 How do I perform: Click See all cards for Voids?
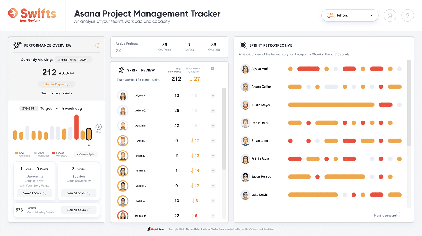79,210
